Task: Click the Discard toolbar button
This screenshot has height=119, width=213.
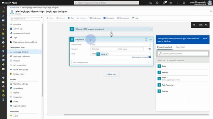Action: (x=61, y=18)
